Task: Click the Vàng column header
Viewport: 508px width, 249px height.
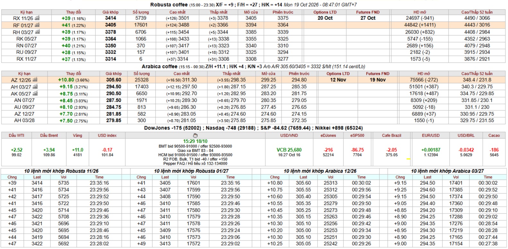Action: 77,136
